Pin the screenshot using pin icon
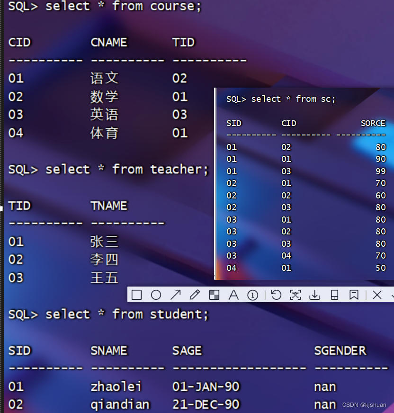 pyautogui.click(x=354, y=295)
